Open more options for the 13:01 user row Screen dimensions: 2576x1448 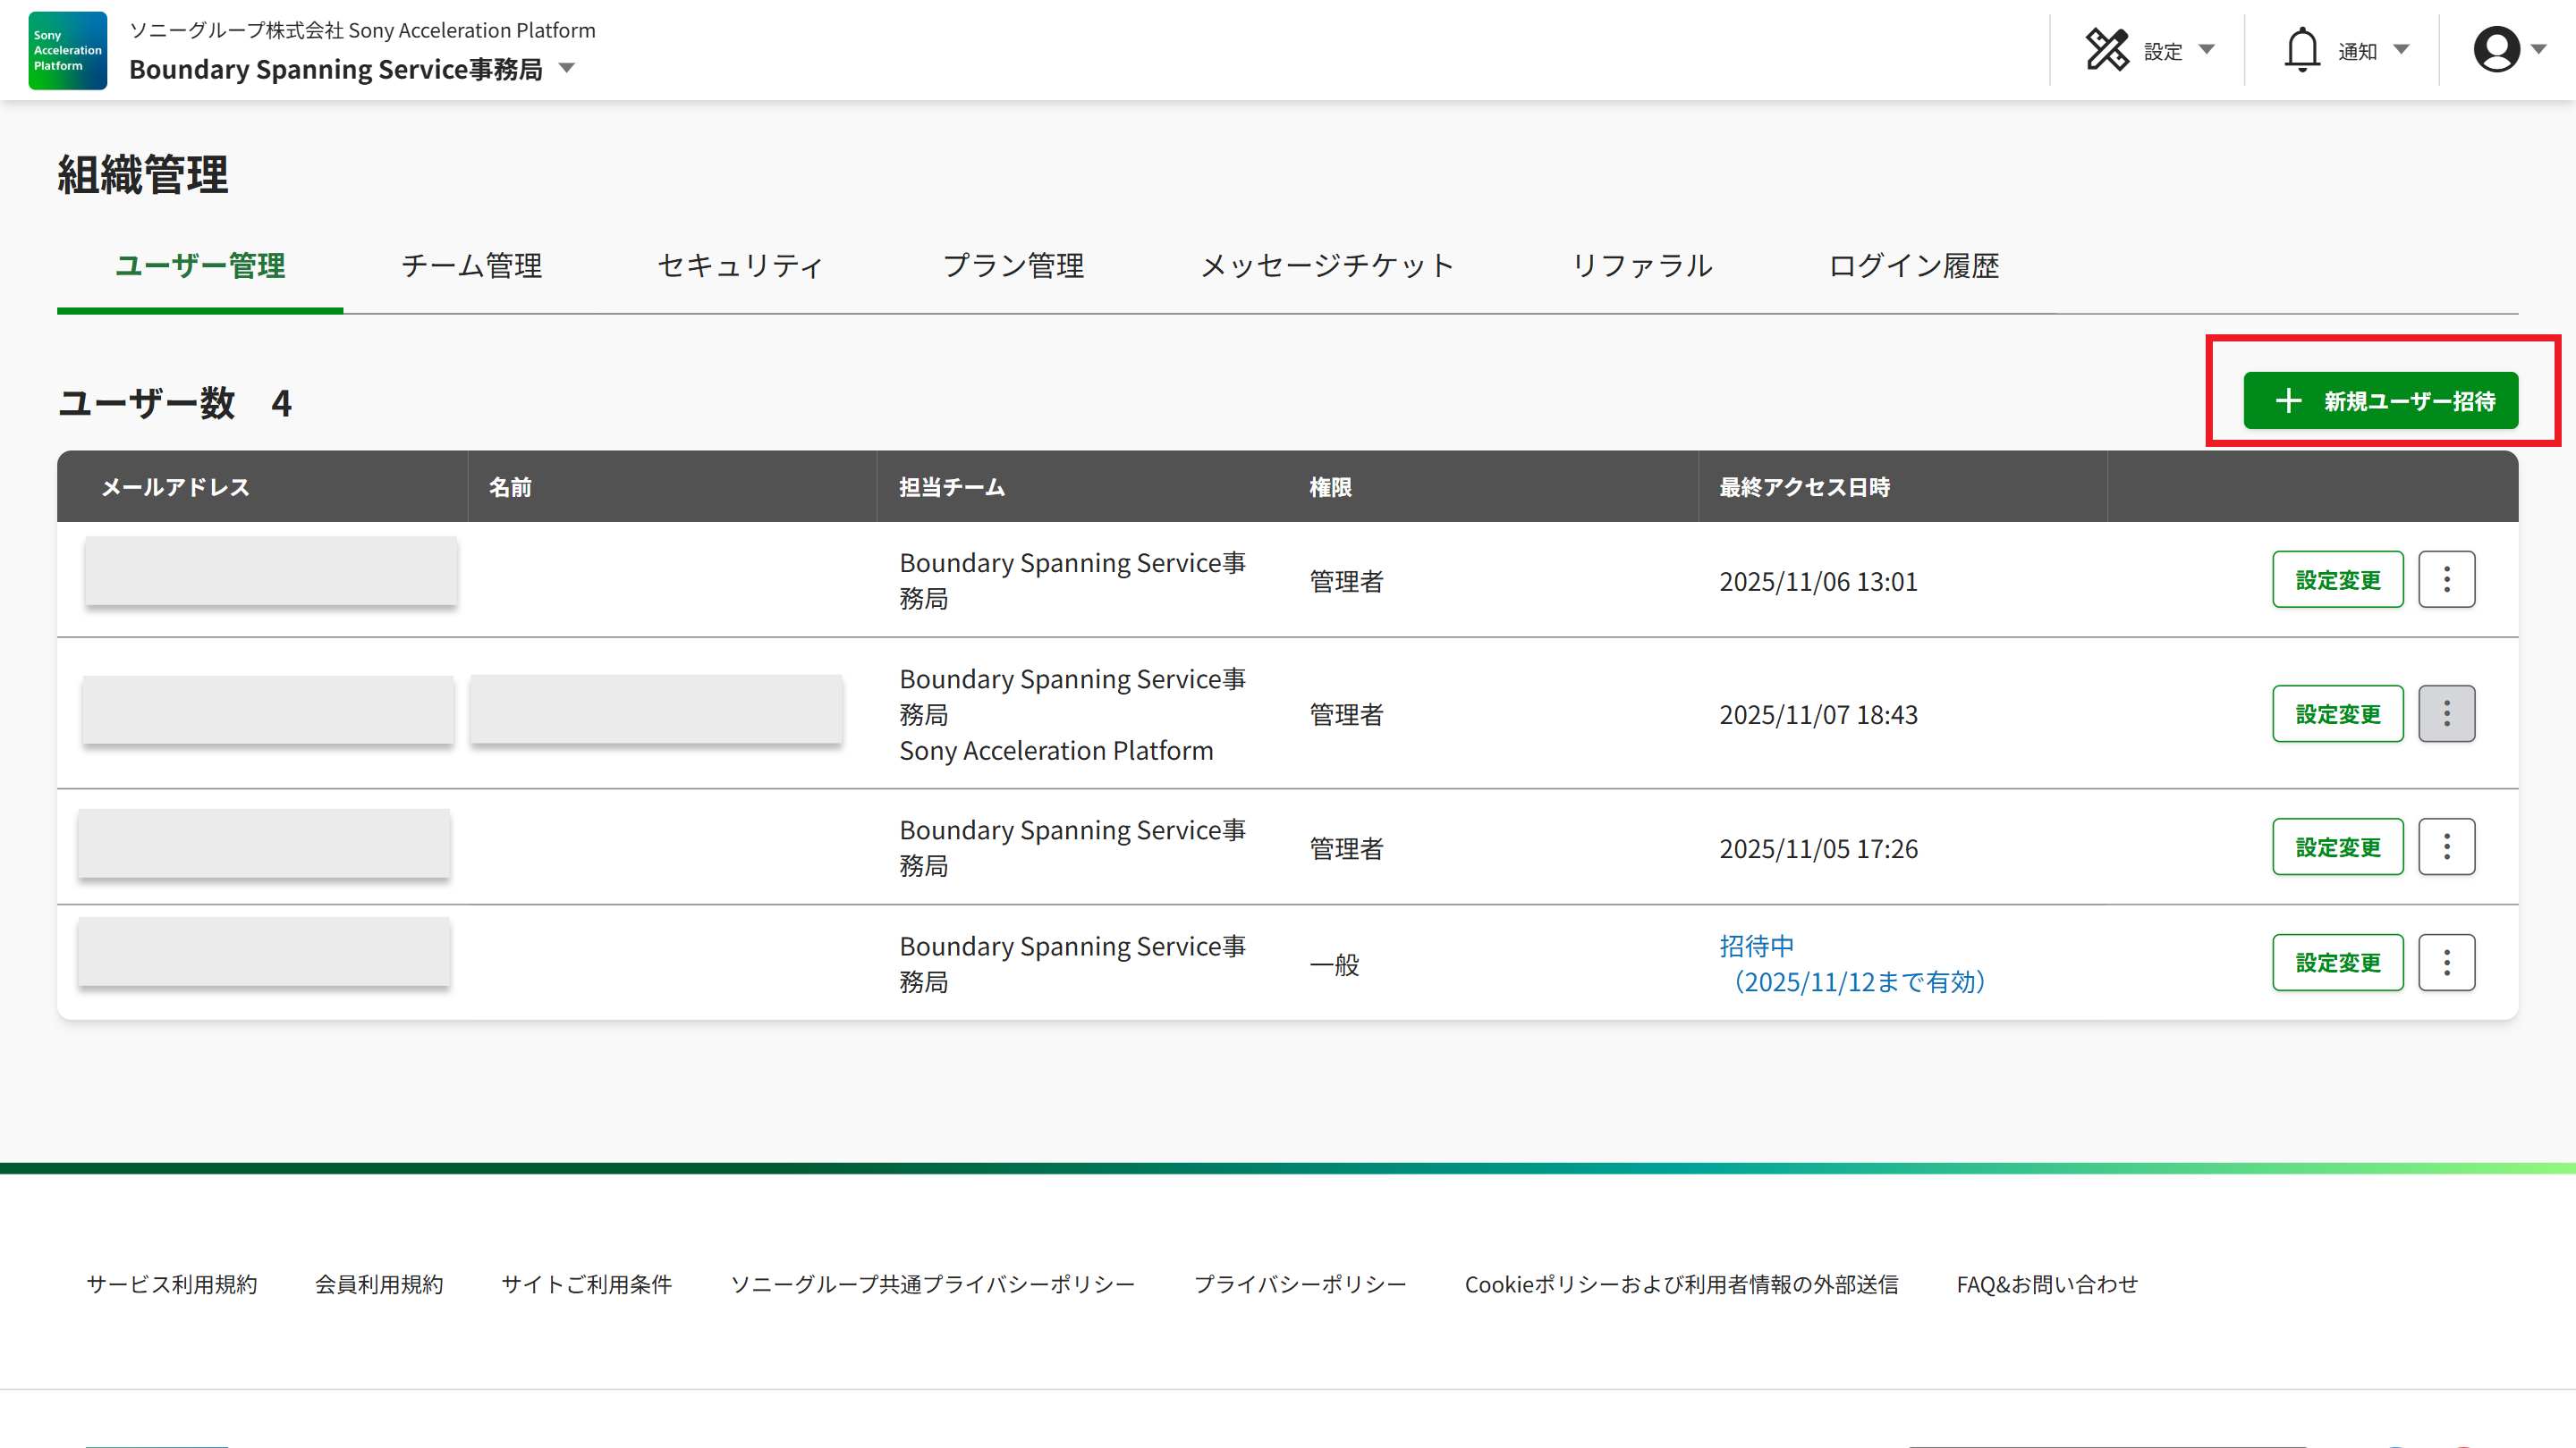(2446, 579)
